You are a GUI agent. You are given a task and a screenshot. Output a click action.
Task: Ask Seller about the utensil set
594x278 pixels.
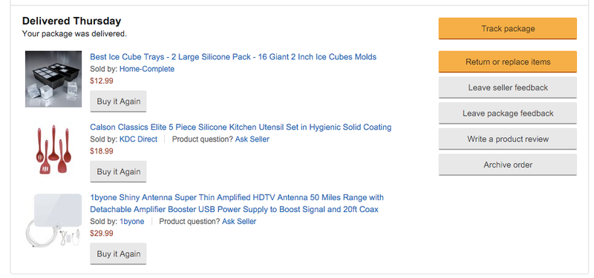tap(252, 139)
